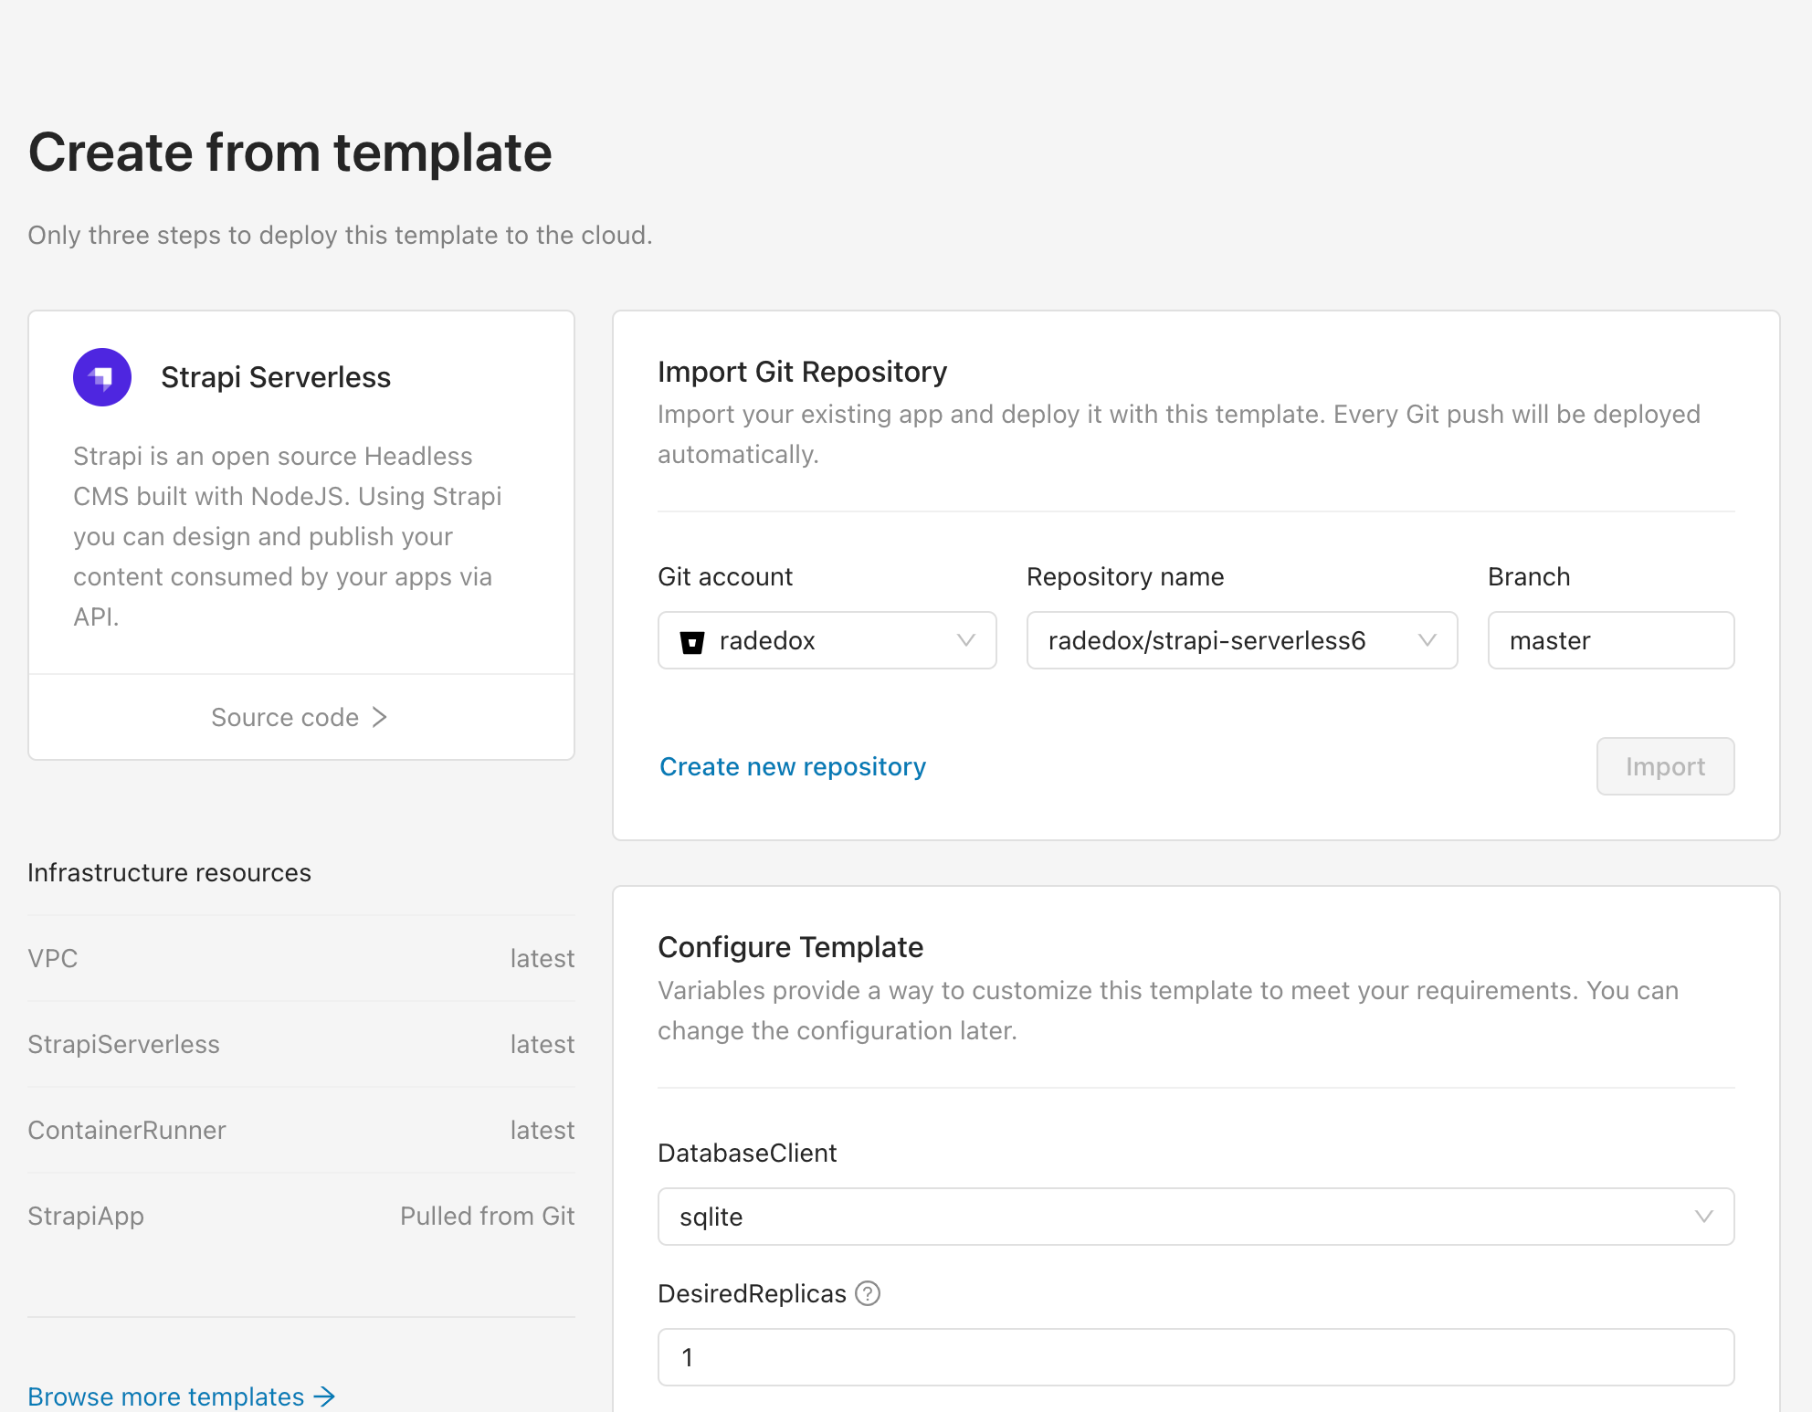Click the latest value in ContainerRunner row
Screen dimensions: 1812x1412
pos(543,1130)
